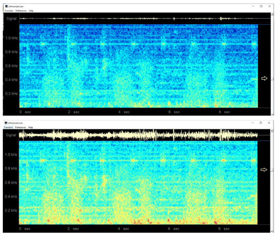Open the Help menu in the top window
This screenshot has width=277, height=237.
32,11
